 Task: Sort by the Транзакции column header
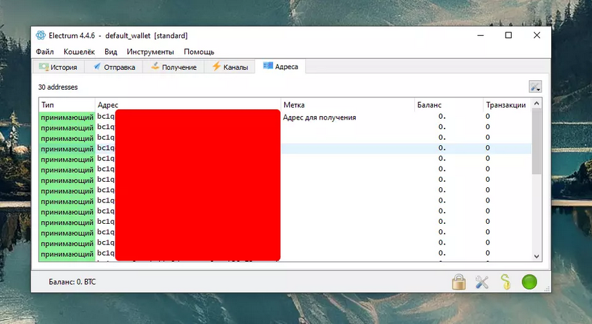pyautogui.click(x=506, y=105)
